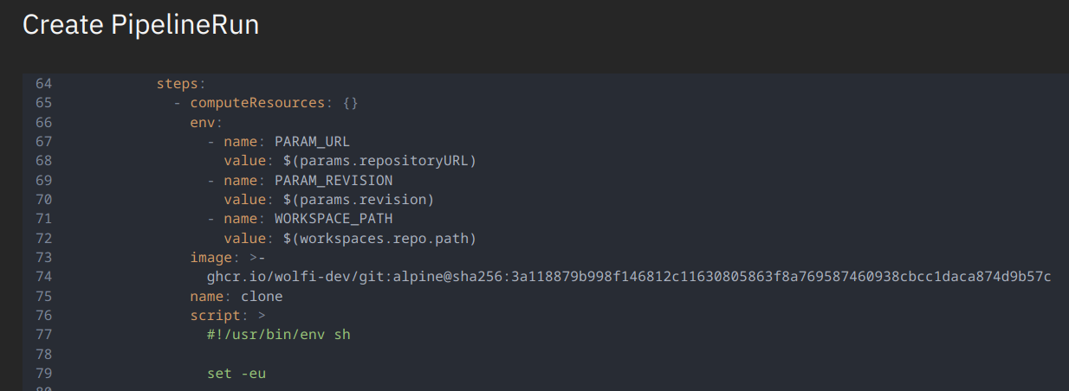Click the 'steps:' key on line 64
The height and width of the screenshot is (391, 1069).
[x=178, y=84]
